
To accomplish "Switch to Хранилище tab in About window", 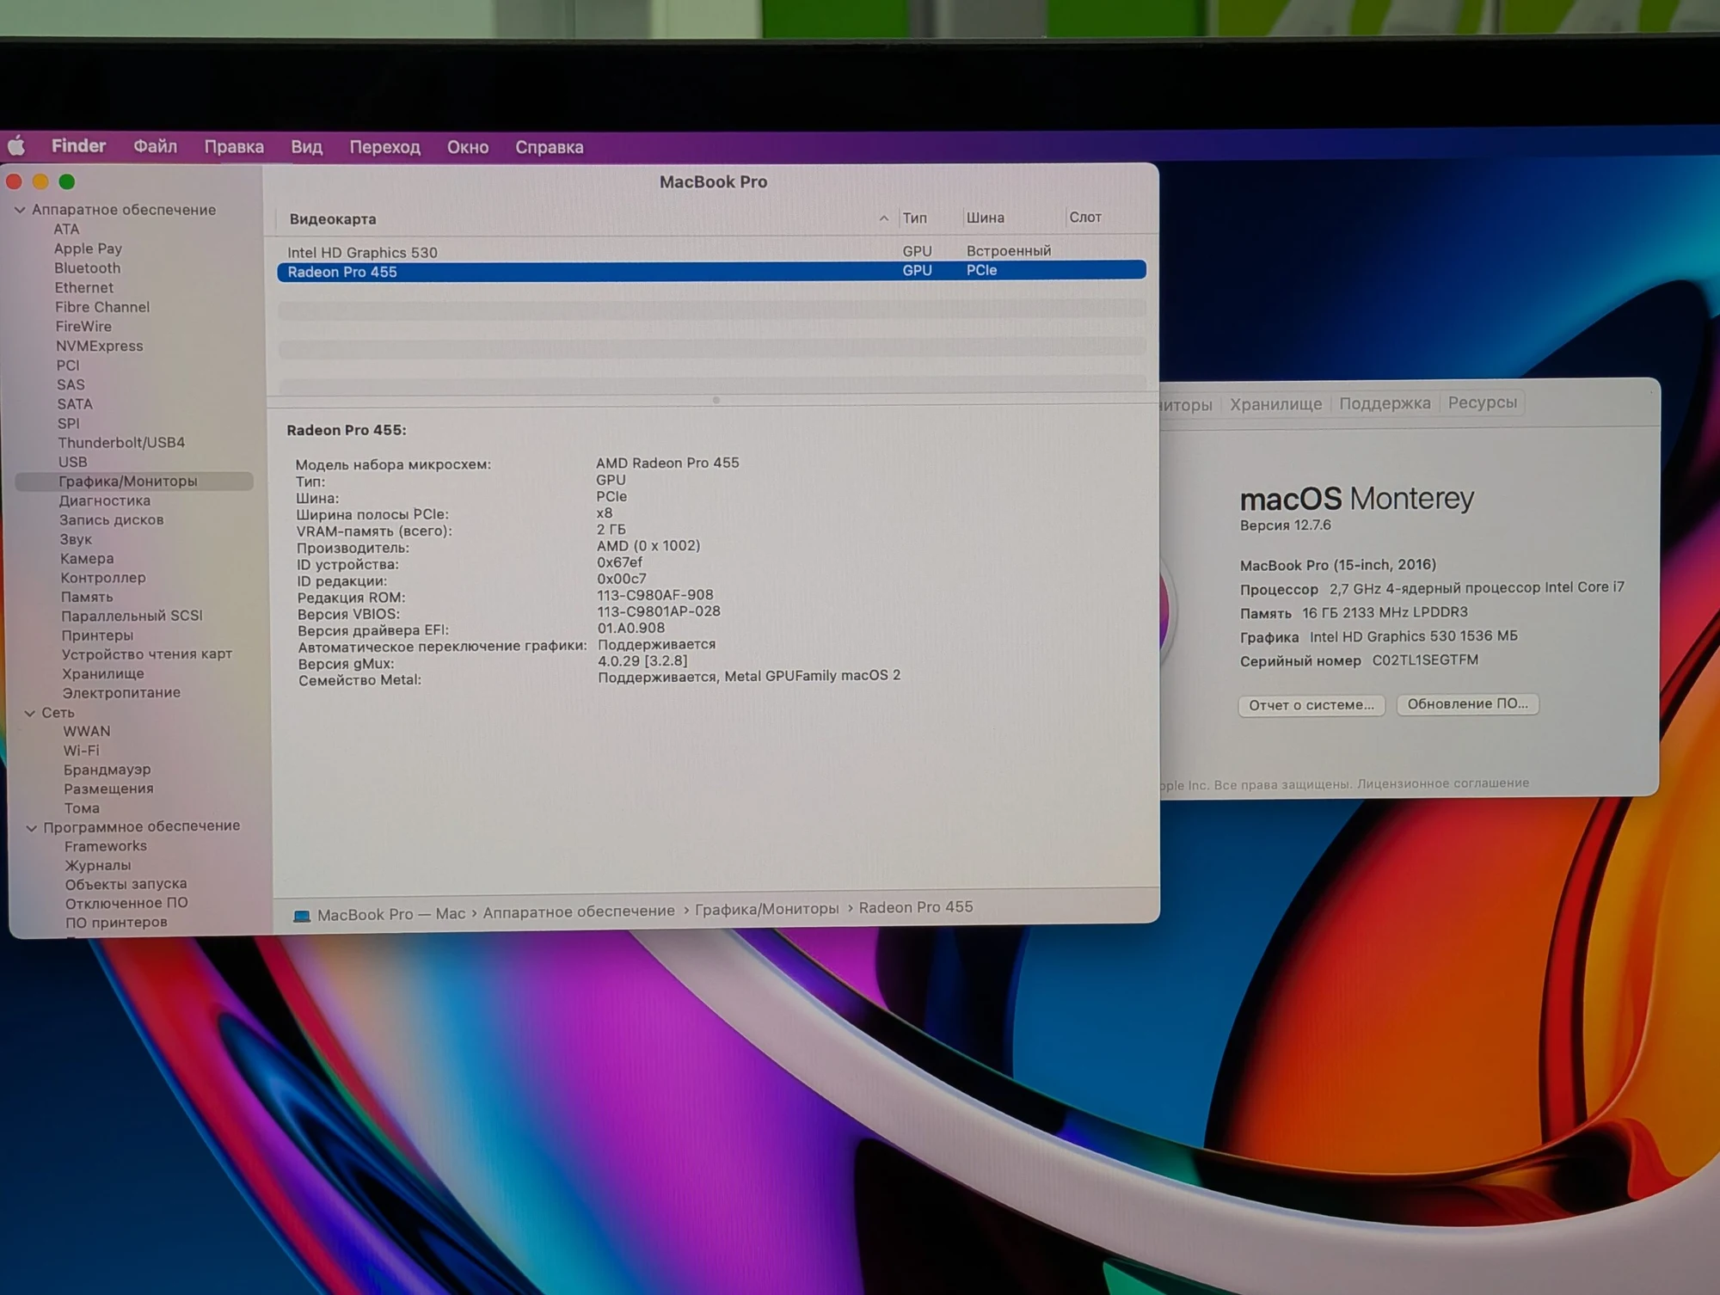I will (1275, 404).
